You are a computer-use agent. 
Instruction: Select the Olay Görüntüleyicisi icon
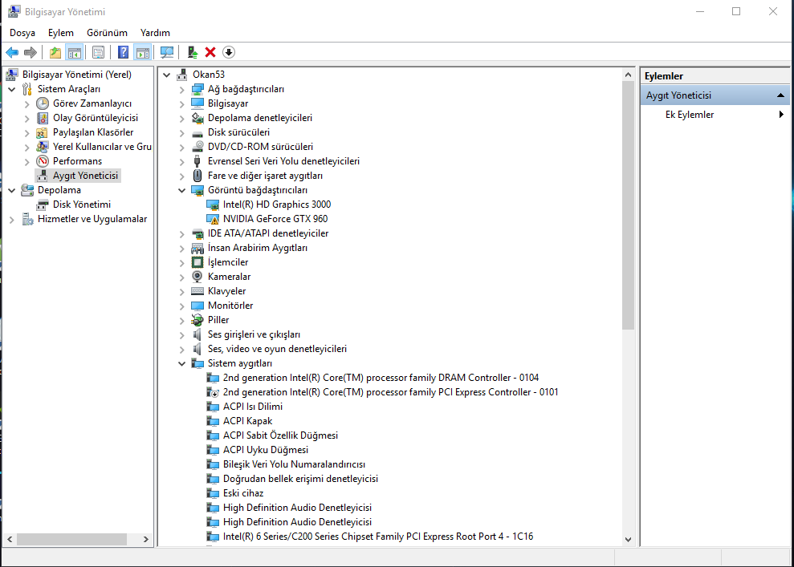click(x=43, y=118)
